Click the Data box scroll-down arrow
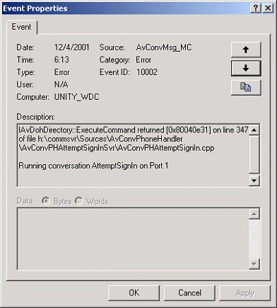The width and height of the screenshot is (277, 308). [254, 263]
